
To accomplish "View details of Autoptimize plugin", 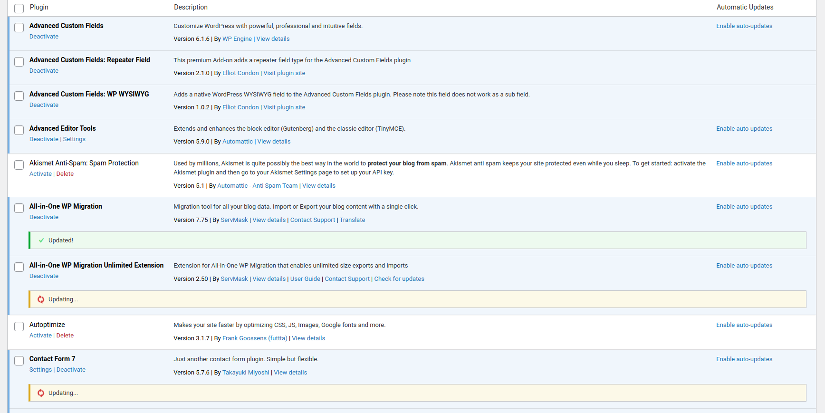I will point(308,338).
